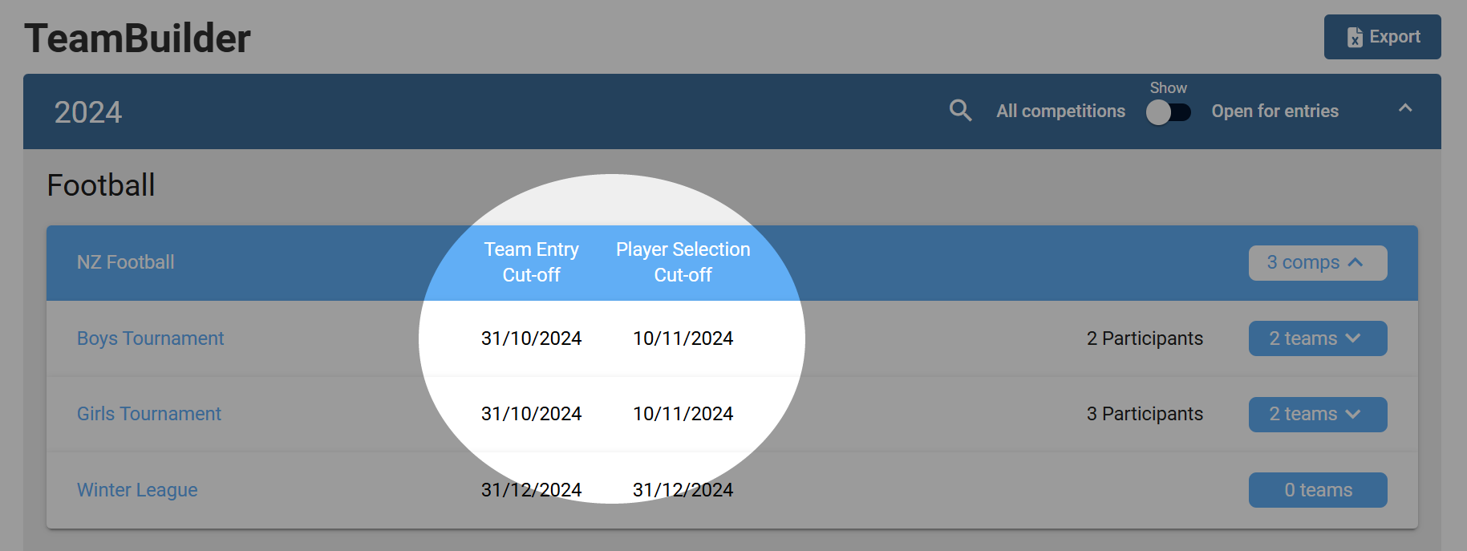Click the Excel file icon in Export
This screenshot has height=551, width=1467.
(x=1355, y=38)
